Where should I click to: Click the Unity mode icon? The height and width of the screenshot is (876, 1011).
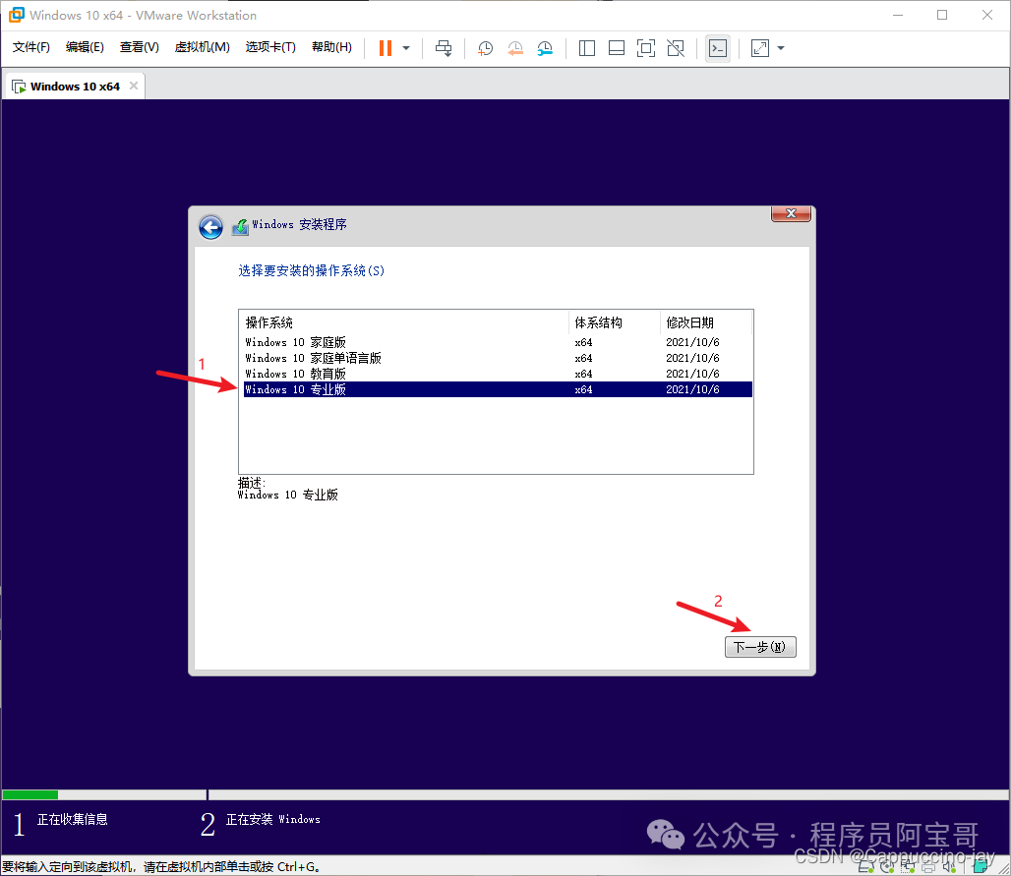(675, 48)
